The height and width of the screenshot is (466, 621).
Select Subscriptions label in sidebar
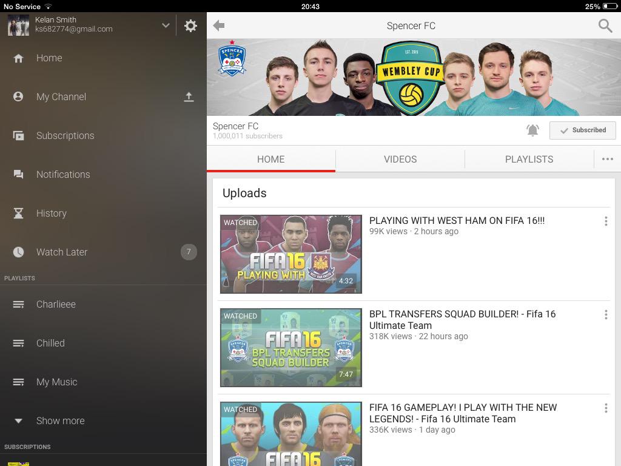[x=65, y=135]
